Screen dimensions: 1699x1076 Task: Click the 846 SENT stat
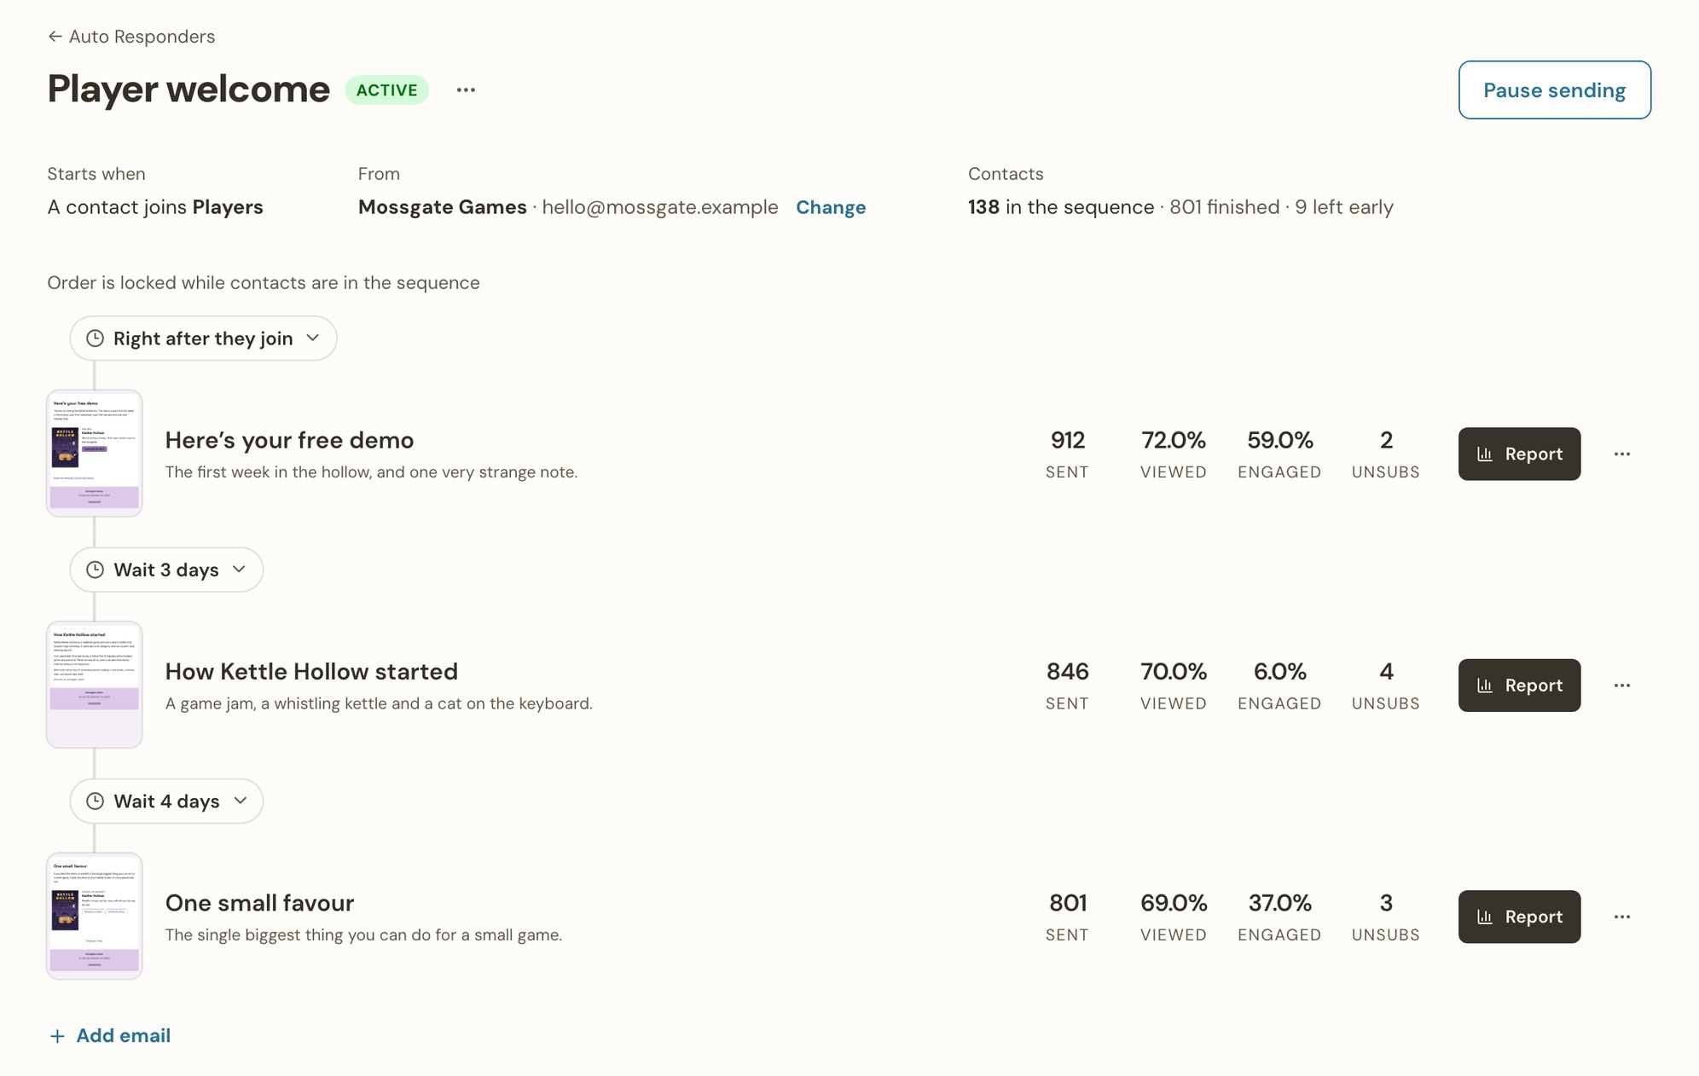coord(1067,686)
